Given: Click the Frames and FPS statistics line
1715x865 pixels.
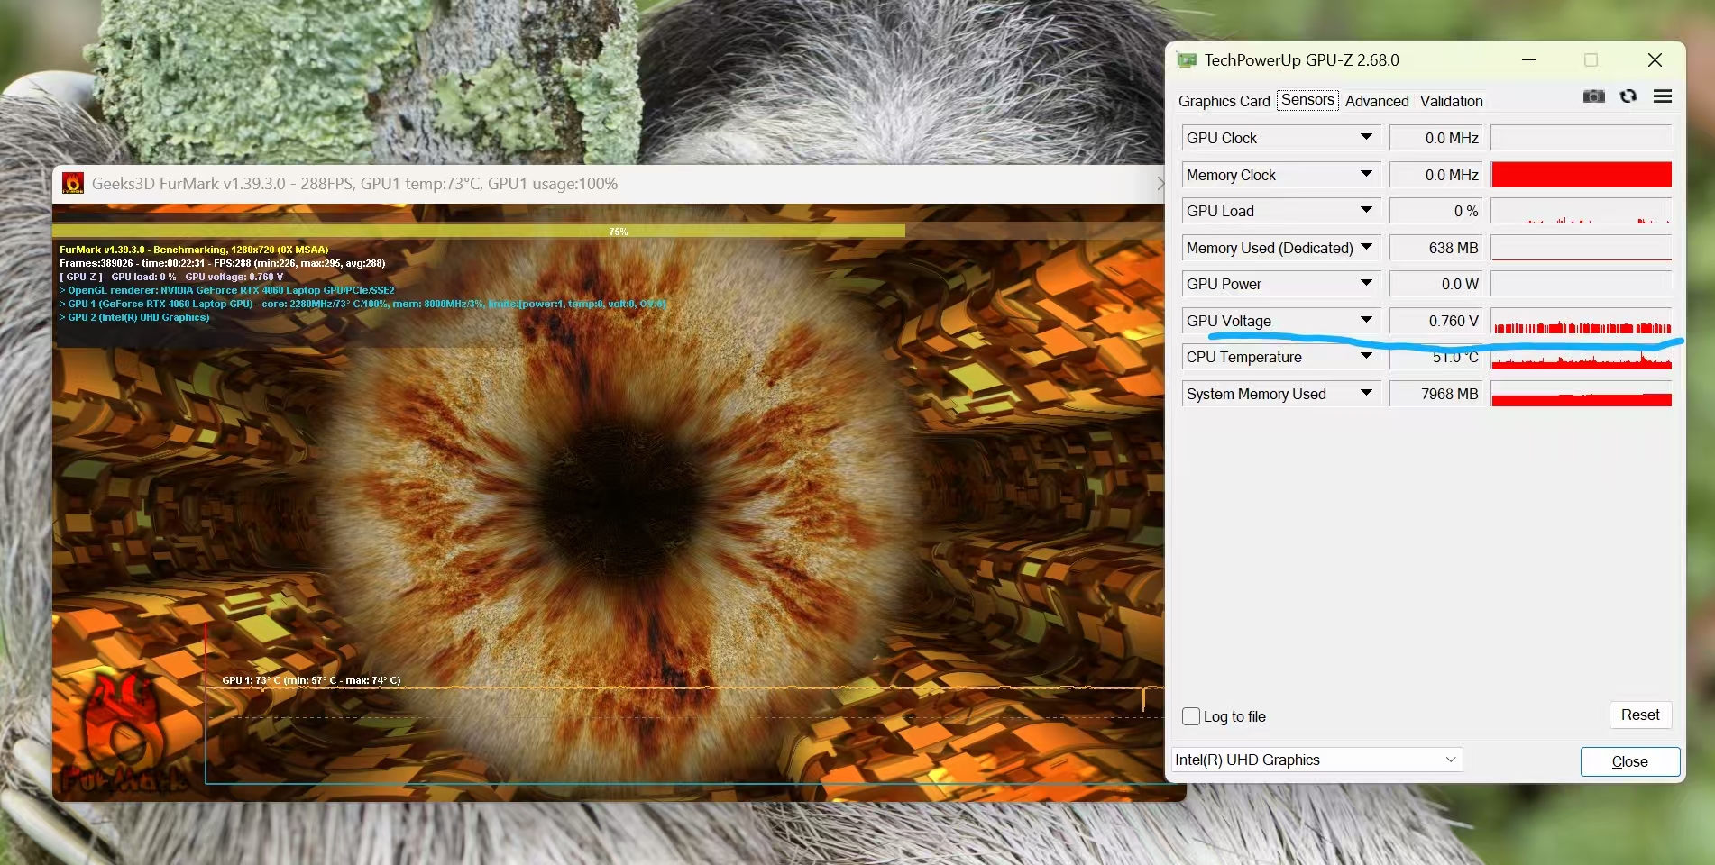Looking at the screenshot, I should 223,263.
